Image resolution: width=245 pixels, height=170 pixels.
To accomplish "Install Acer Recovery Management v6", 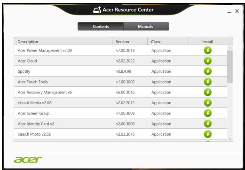I will pyautogui.click(x=208, y=93).
